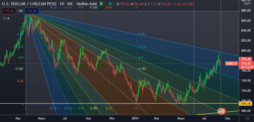Click the 720.00 price axis label

246,91
